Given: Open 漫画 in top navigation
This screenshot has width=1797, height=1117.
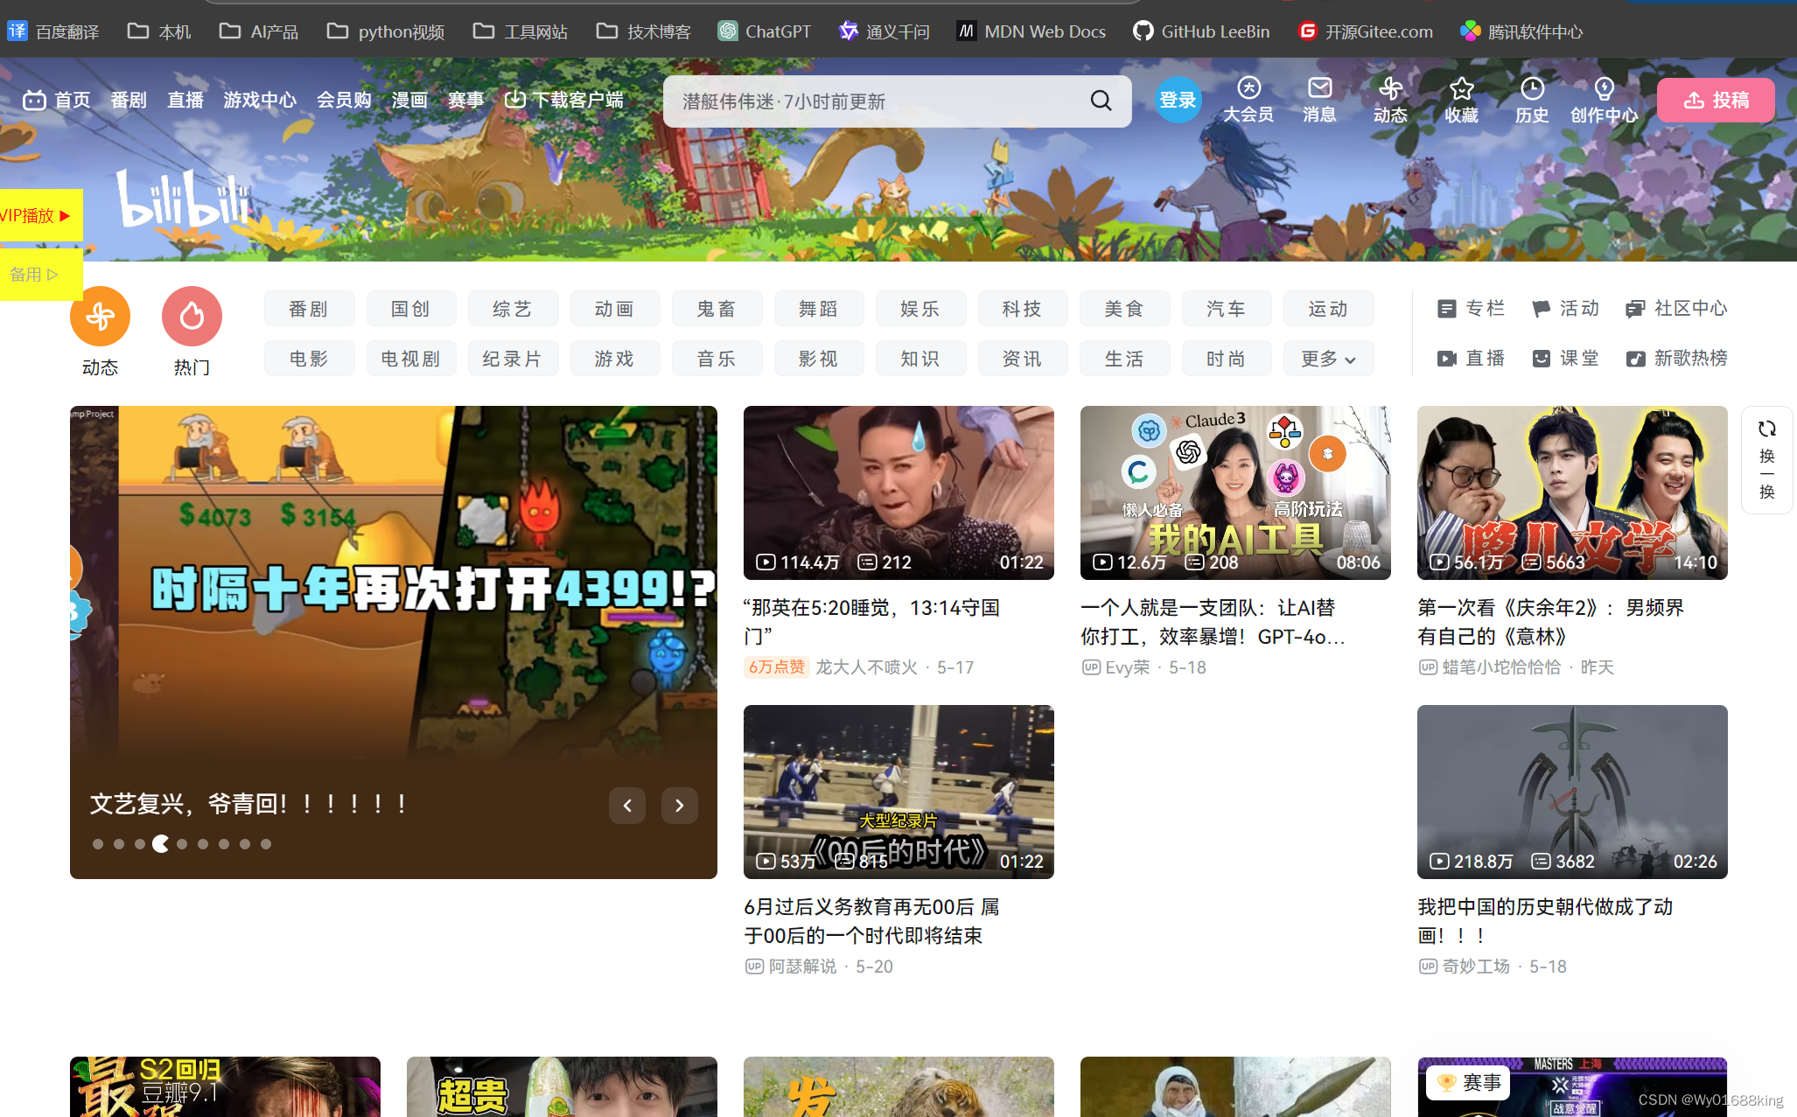Looking at the screenshot, I should click(409, 100).
